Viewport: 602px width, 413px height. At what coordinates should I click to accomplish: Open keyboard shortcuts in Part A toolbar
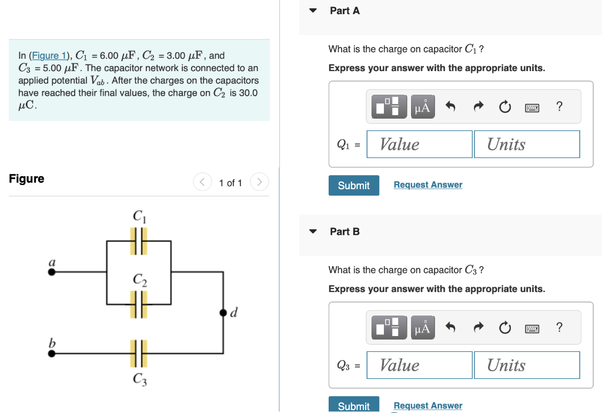pos(532,106)
